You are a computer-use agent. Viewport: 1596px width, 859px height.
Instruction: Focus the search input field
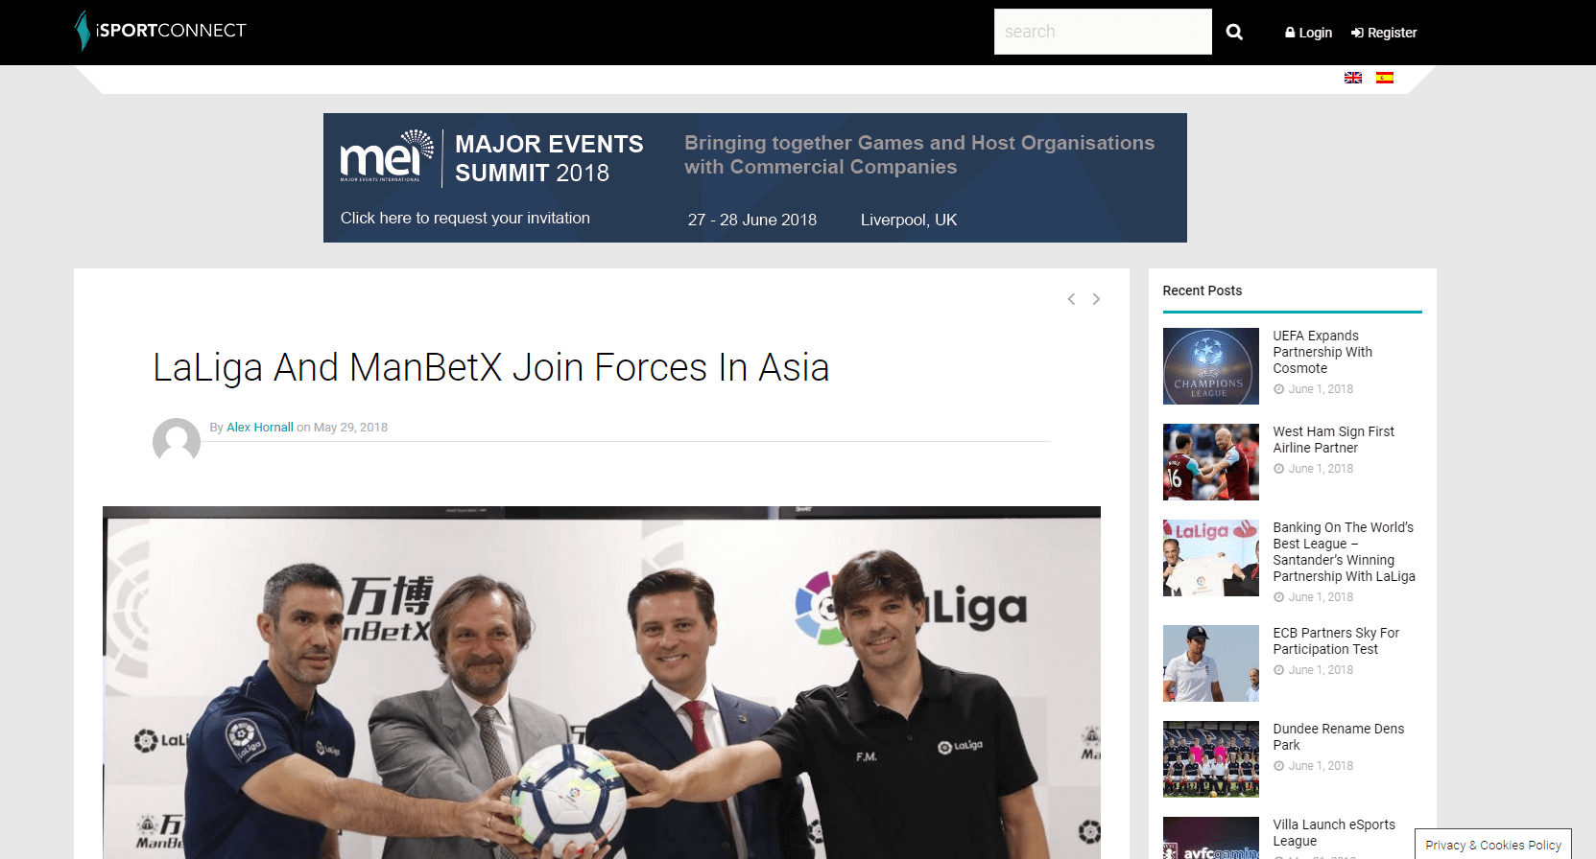click(x=1102, y=32)
